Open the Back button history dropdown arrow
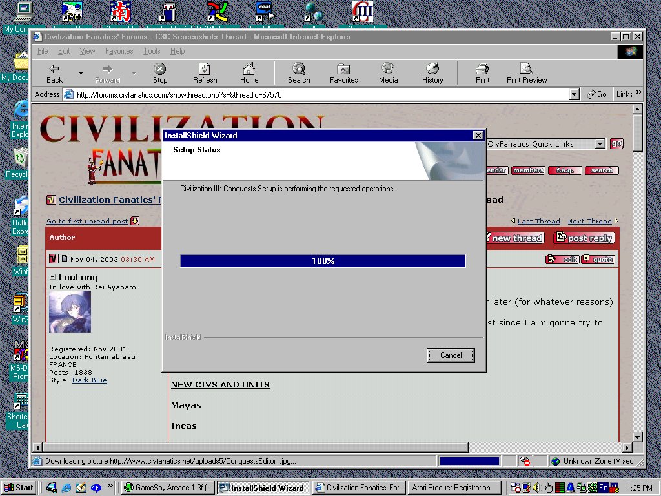The width and height of the screenshot is (661, 496). coord(81,74)
